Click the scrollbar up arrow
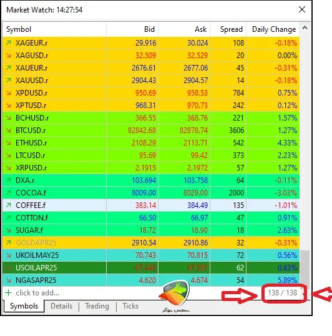Screen dimensions: 332x336 pos(305,28)
